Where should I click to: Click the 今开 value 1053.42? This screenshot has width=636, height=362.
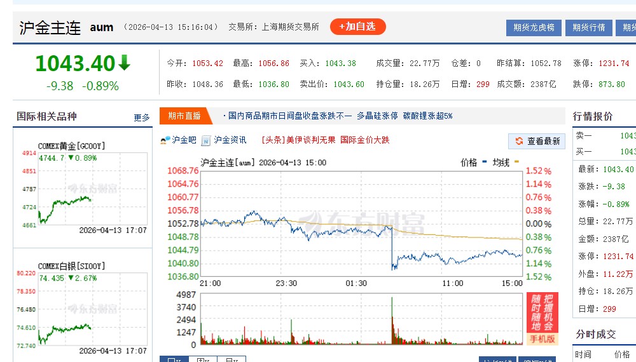208,63
